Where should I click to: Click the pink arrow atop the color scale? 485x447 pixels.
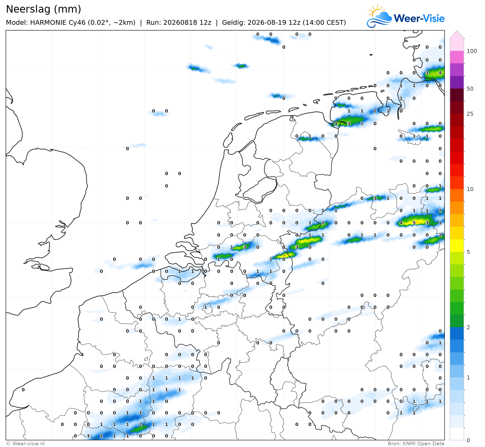(x=457, y=34)
